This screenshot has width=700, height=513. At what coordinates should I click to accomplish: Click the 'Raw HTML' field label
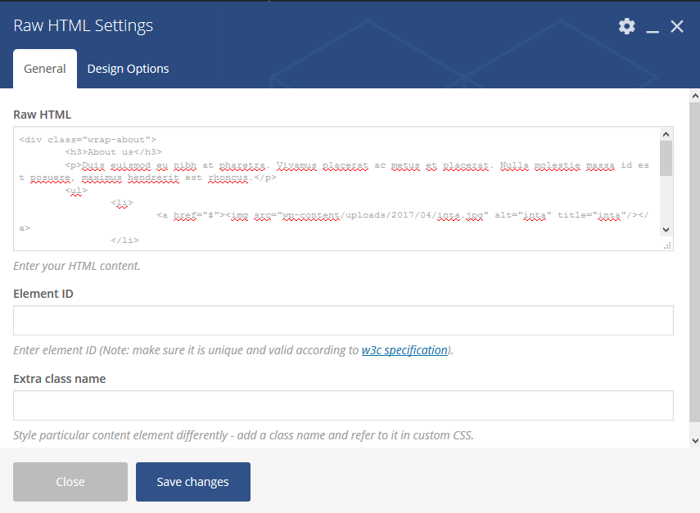43,115
